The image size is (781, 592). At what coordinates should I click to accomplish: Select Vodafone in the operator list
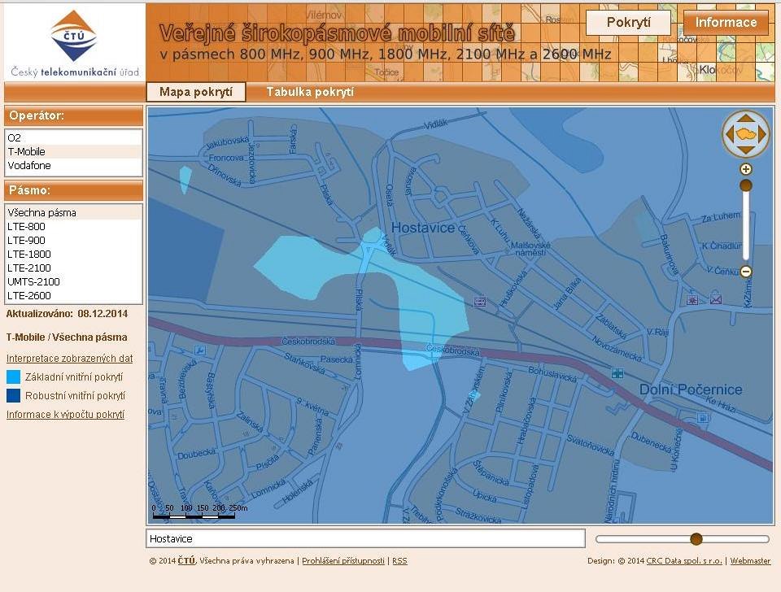click(x=29, y=165)
